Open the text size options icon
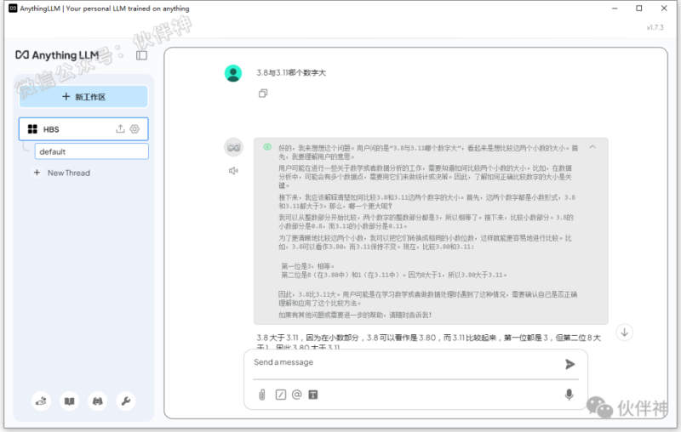Viewport: 681px width, 432px height. tap(313, 395)
